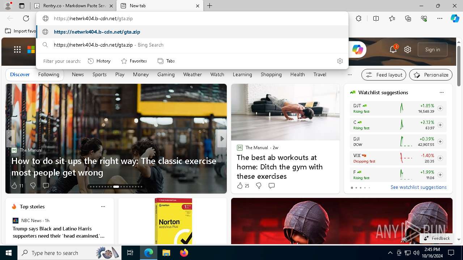Open the Gaming category
The image size is (463, 260).
point(166,74)
